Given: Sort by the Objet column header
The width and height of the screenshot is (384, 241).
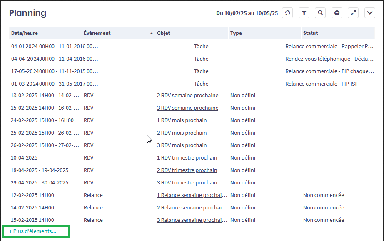Looking at the screenshot, I should coord(163,33).
